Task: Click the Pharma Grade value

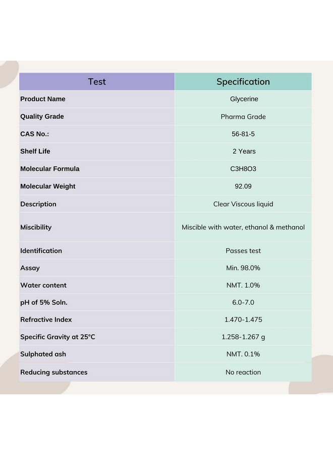Action: click(x=243, y=117)
